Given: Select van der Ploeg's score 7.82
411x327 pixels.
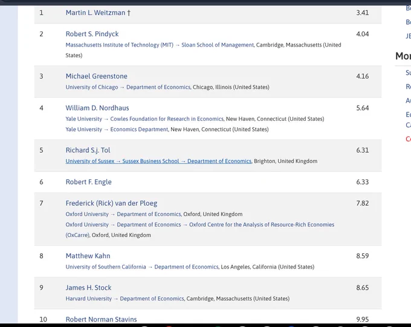Looking at the screenshot, I should [x=362, y=203].
